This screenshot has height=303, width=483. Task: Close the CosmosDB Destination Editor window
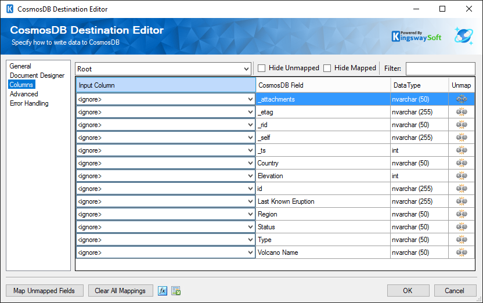point(469,9)
